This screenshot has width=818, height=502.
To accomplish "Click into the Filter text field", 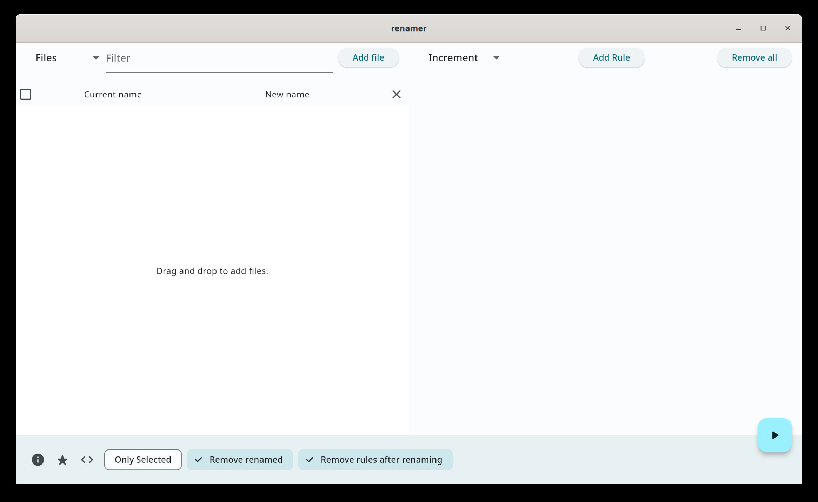I will [x=219, y=58].
